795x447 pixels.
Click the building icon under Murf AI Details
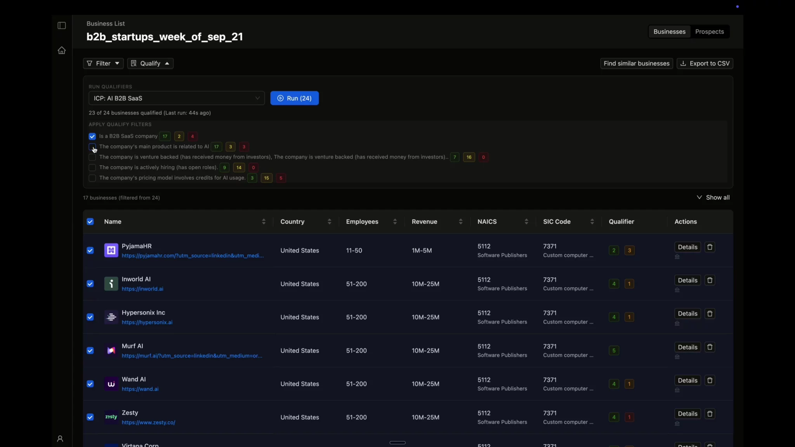tap(677, 357)
